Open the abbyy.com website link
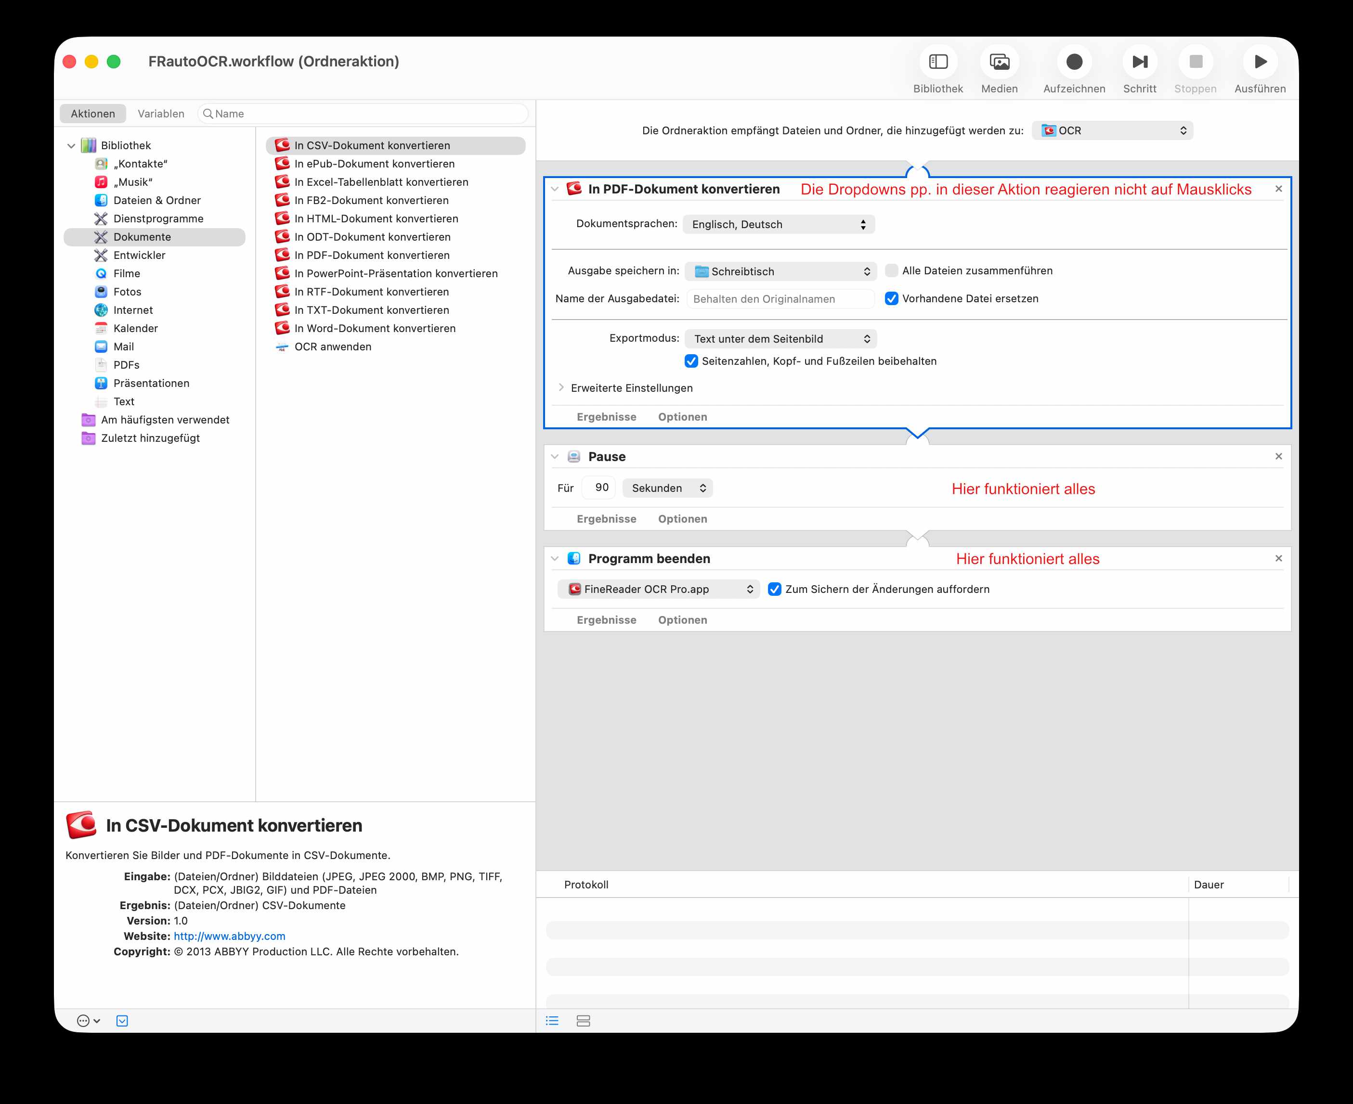Screen dimensions: 1353x1104 pos(230,936)
